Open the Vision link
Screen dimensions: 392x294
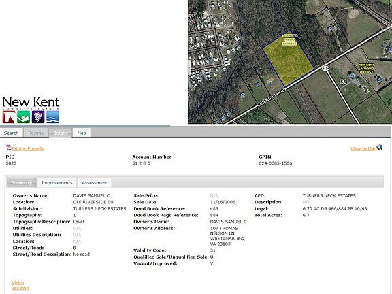coord(18,282)
